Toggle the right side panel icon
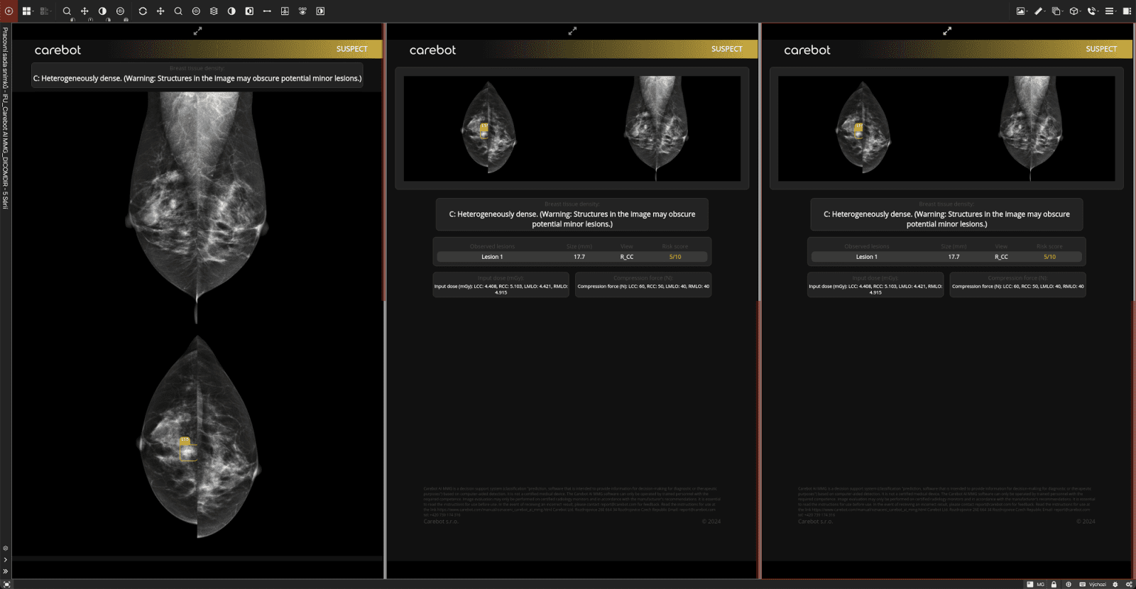Image resolution: width=1136 pixels, height=589 pixels. [1127, 11]
